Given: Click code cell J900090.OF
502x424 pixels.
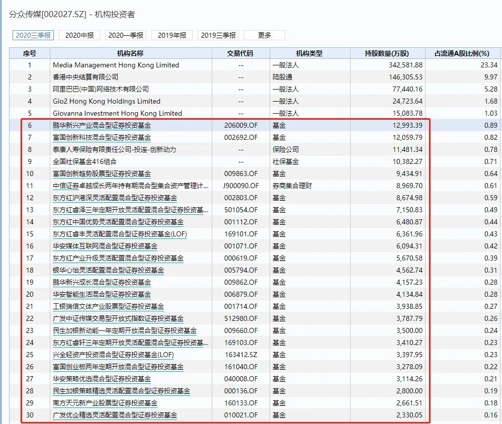Looking at the screenshot, I should 241,186.
